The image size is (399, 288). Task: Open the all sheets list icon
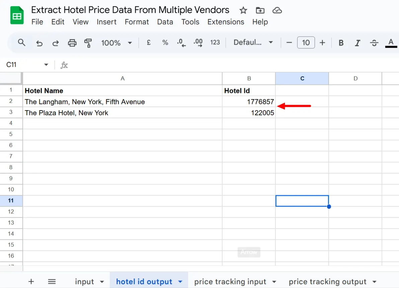pyautogui.click(x=52, y=281)
